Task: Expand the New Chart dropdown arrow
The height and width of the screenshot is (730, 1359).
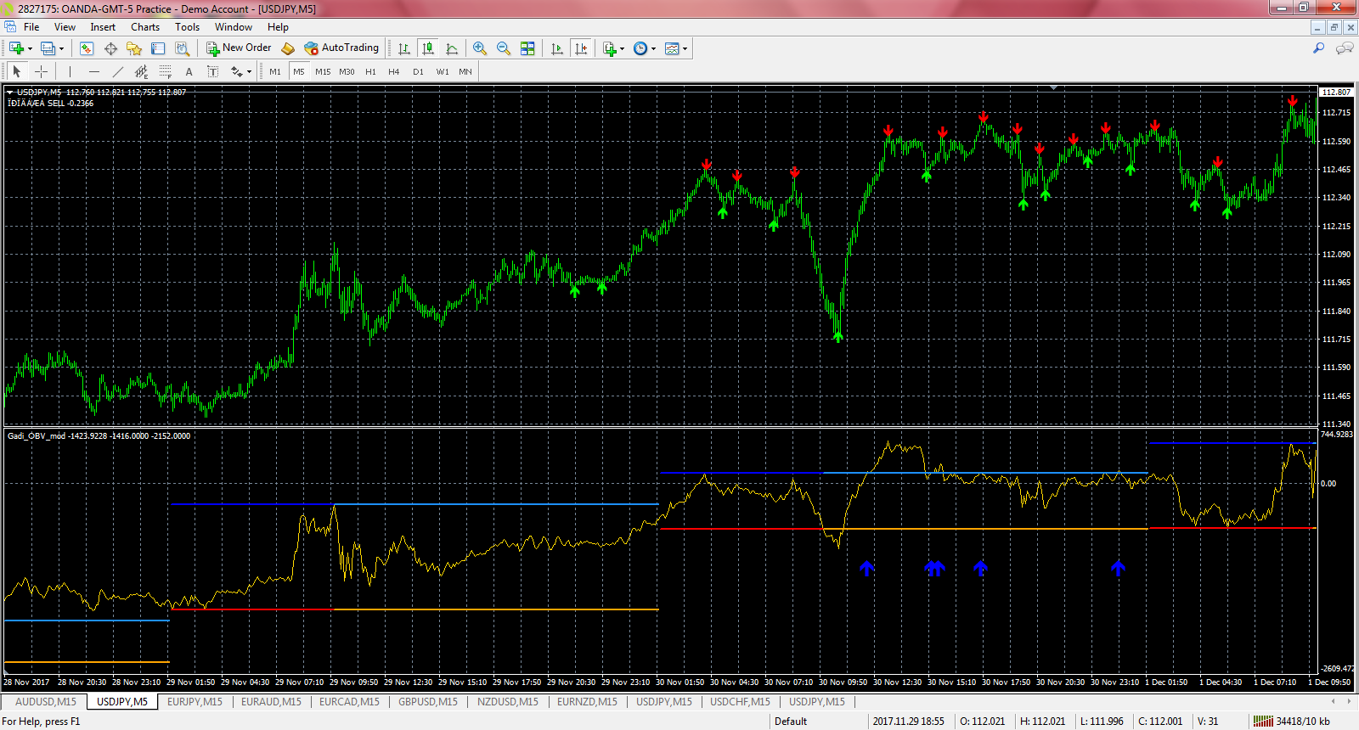Action: (x=30, y=48)
